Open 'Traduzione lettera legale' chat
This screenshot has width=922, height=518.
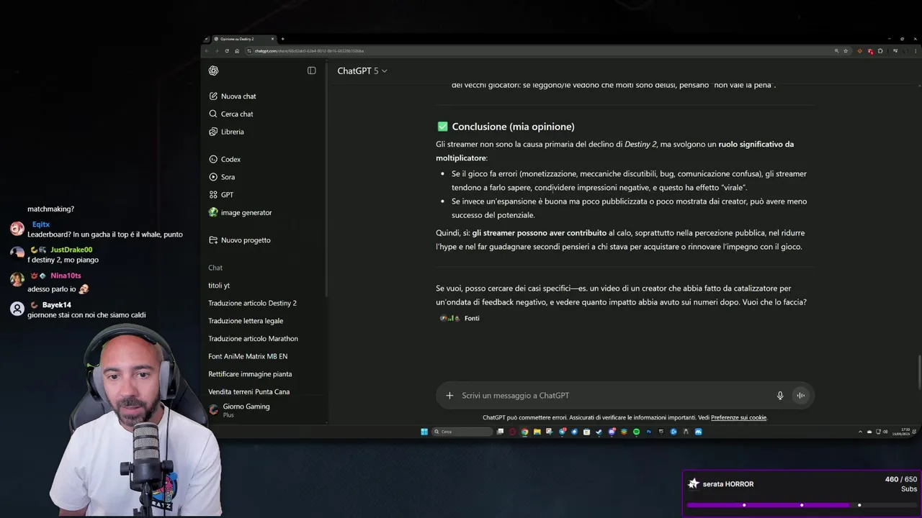246,321
